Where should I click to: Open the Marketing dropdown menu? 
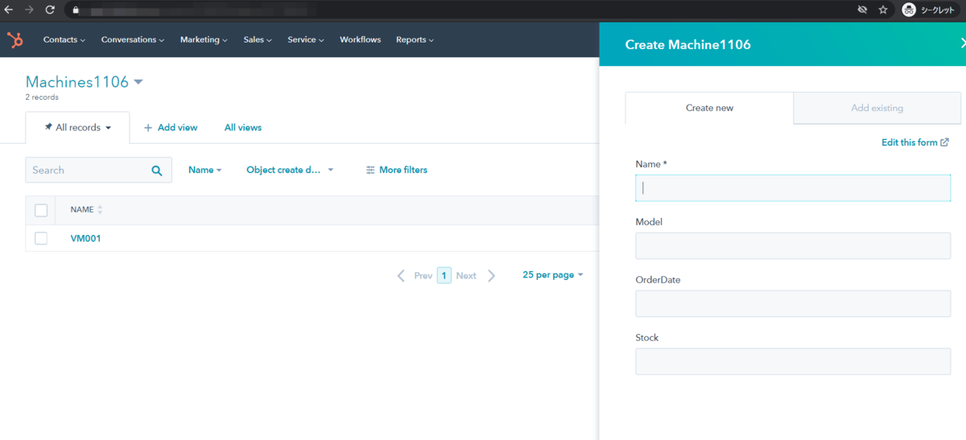[x=204, y=39]
